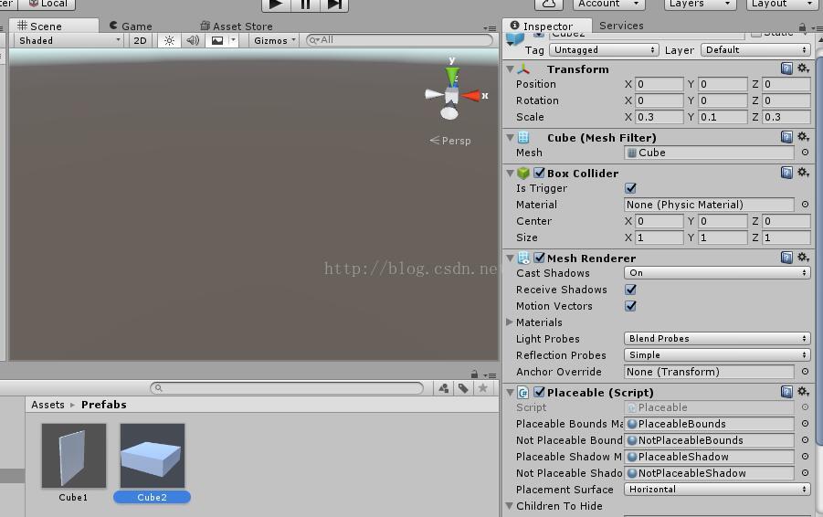Image resolution: width=823 pixels, height=517 pixels.
Task: Open the Shaded draw mode dropdown
Action: (69, 40)
